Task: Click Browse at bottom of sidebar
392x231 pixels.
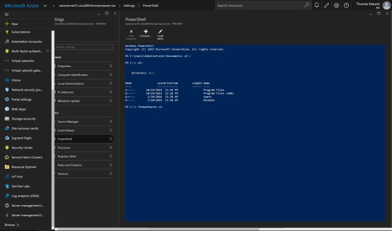Action: pyautogui.click(x=12, y=225)
